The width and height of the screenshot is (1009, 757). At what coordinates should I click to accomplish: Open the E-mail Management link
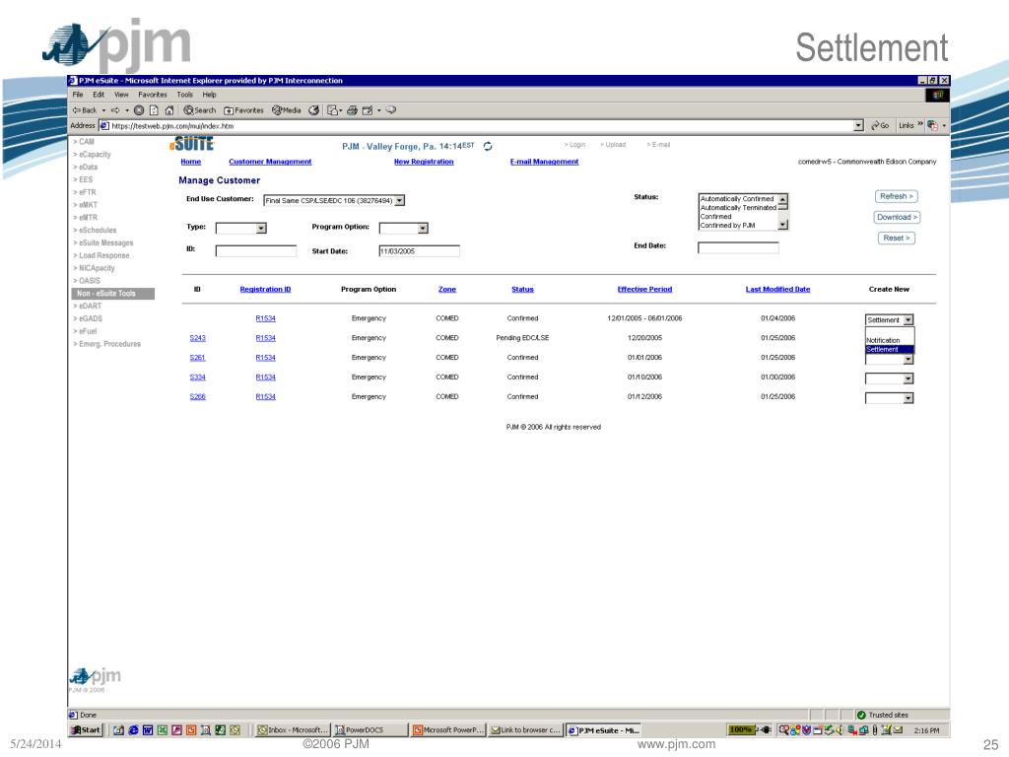(x=544, y=162)
